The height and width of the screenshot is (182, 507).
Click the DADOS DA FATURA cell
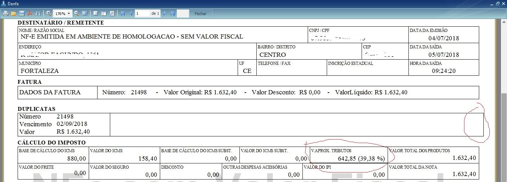[x=57, y=93]
